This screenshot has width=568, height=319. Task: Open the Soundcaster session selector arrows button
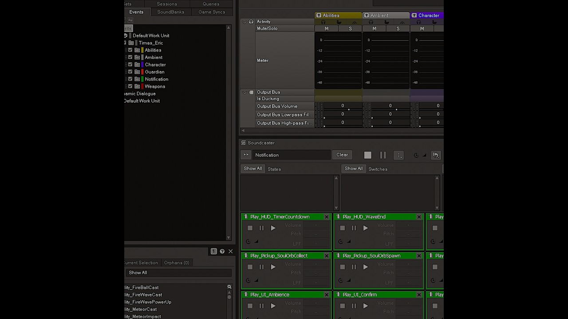tap(246, 155)
